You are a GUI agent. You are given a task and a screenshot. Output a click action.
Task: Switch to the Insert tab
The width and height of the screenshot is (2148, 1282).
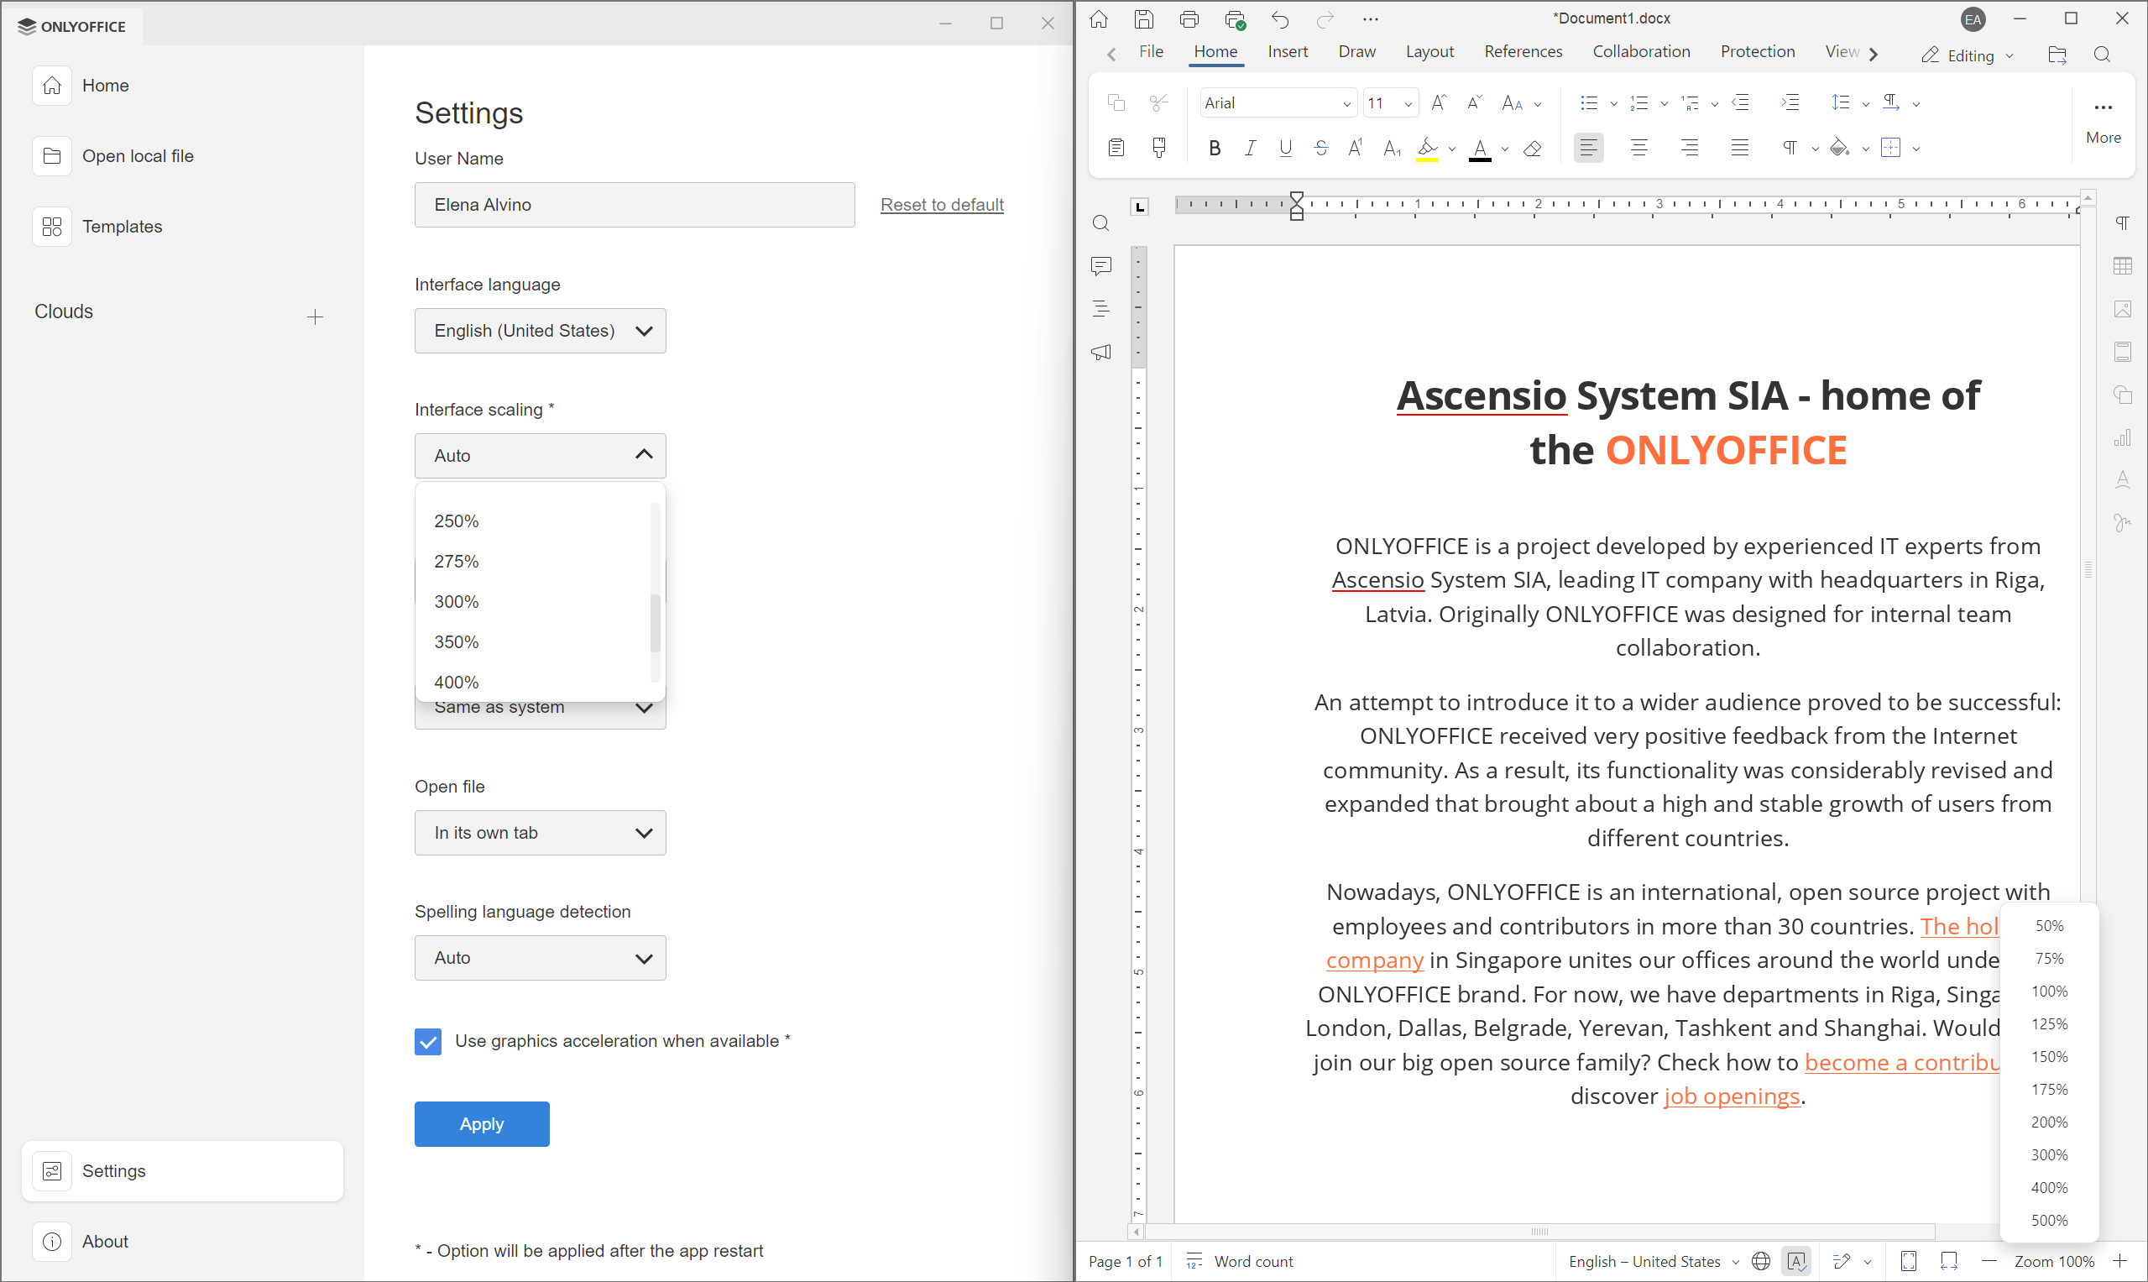coord(1287,52)
